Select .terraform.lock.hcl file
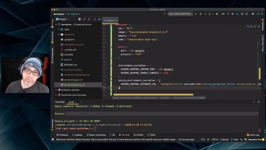Image resolution: width=266 pixels, height=150 pixels. pos(72,45)
